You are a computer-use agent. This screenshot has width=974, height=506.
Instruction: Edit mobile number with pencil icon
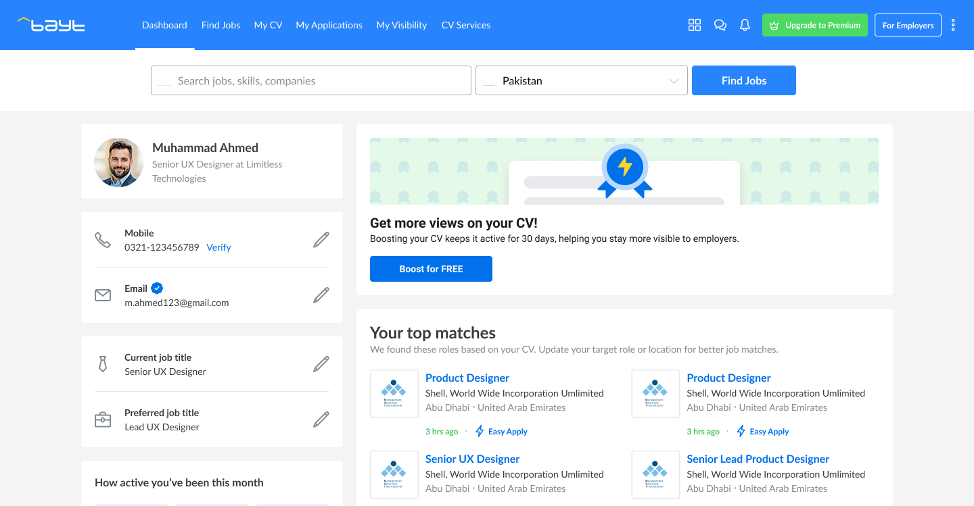click(x=321, y=240)
